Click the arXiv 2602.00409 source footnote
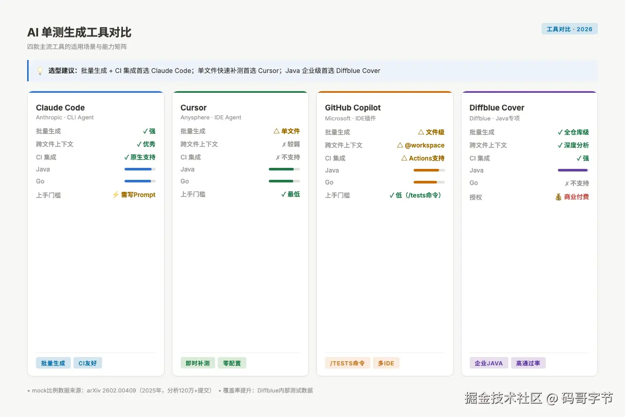 (120, 390)
